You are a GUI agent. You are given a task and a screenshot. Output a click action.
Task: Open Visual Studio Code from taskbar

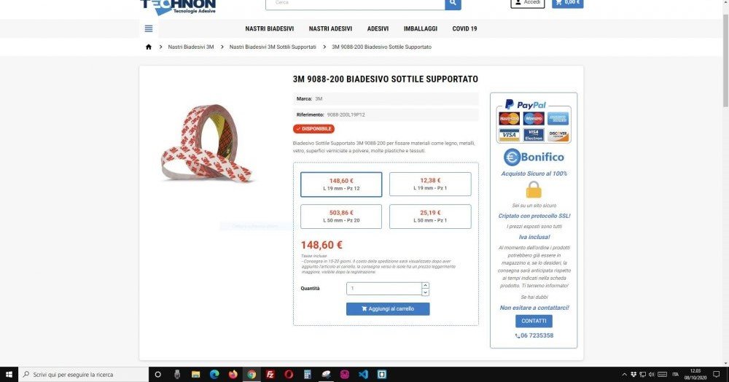tap(363, 374)
